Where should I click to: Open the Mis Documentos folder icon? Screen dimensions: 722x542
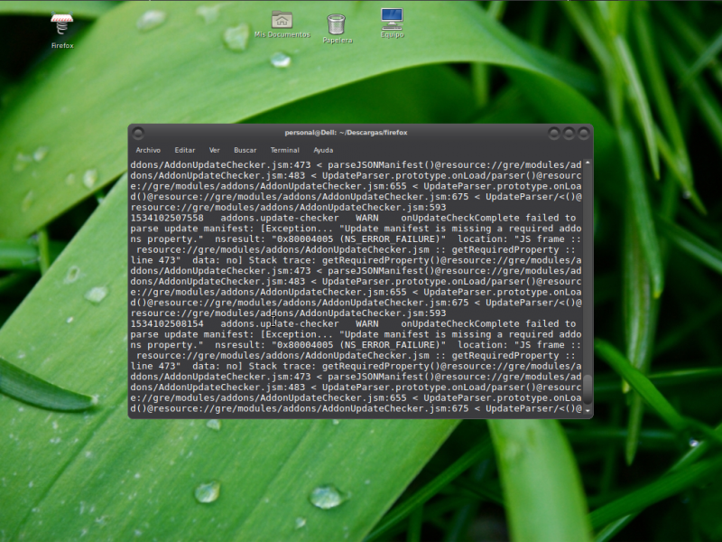(282, 21)
